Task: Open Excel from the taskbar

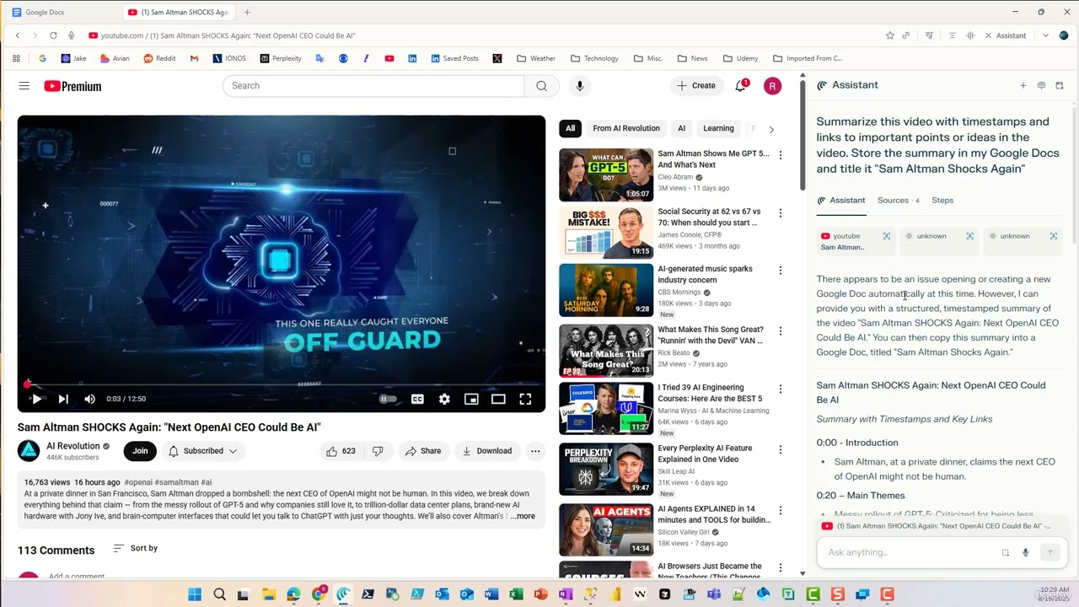Action: tap(516, 594)
